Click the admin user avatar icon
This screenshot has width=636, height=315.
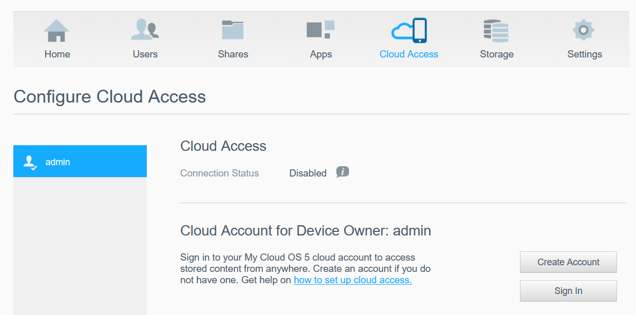(x=30, y=162)
